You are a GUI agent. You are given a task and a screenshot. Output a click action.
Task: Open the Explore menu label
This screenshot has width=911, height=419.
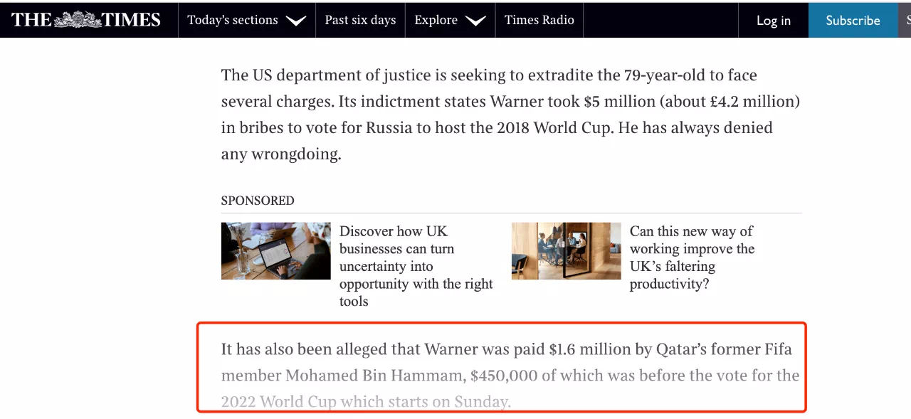pos(436,20)
